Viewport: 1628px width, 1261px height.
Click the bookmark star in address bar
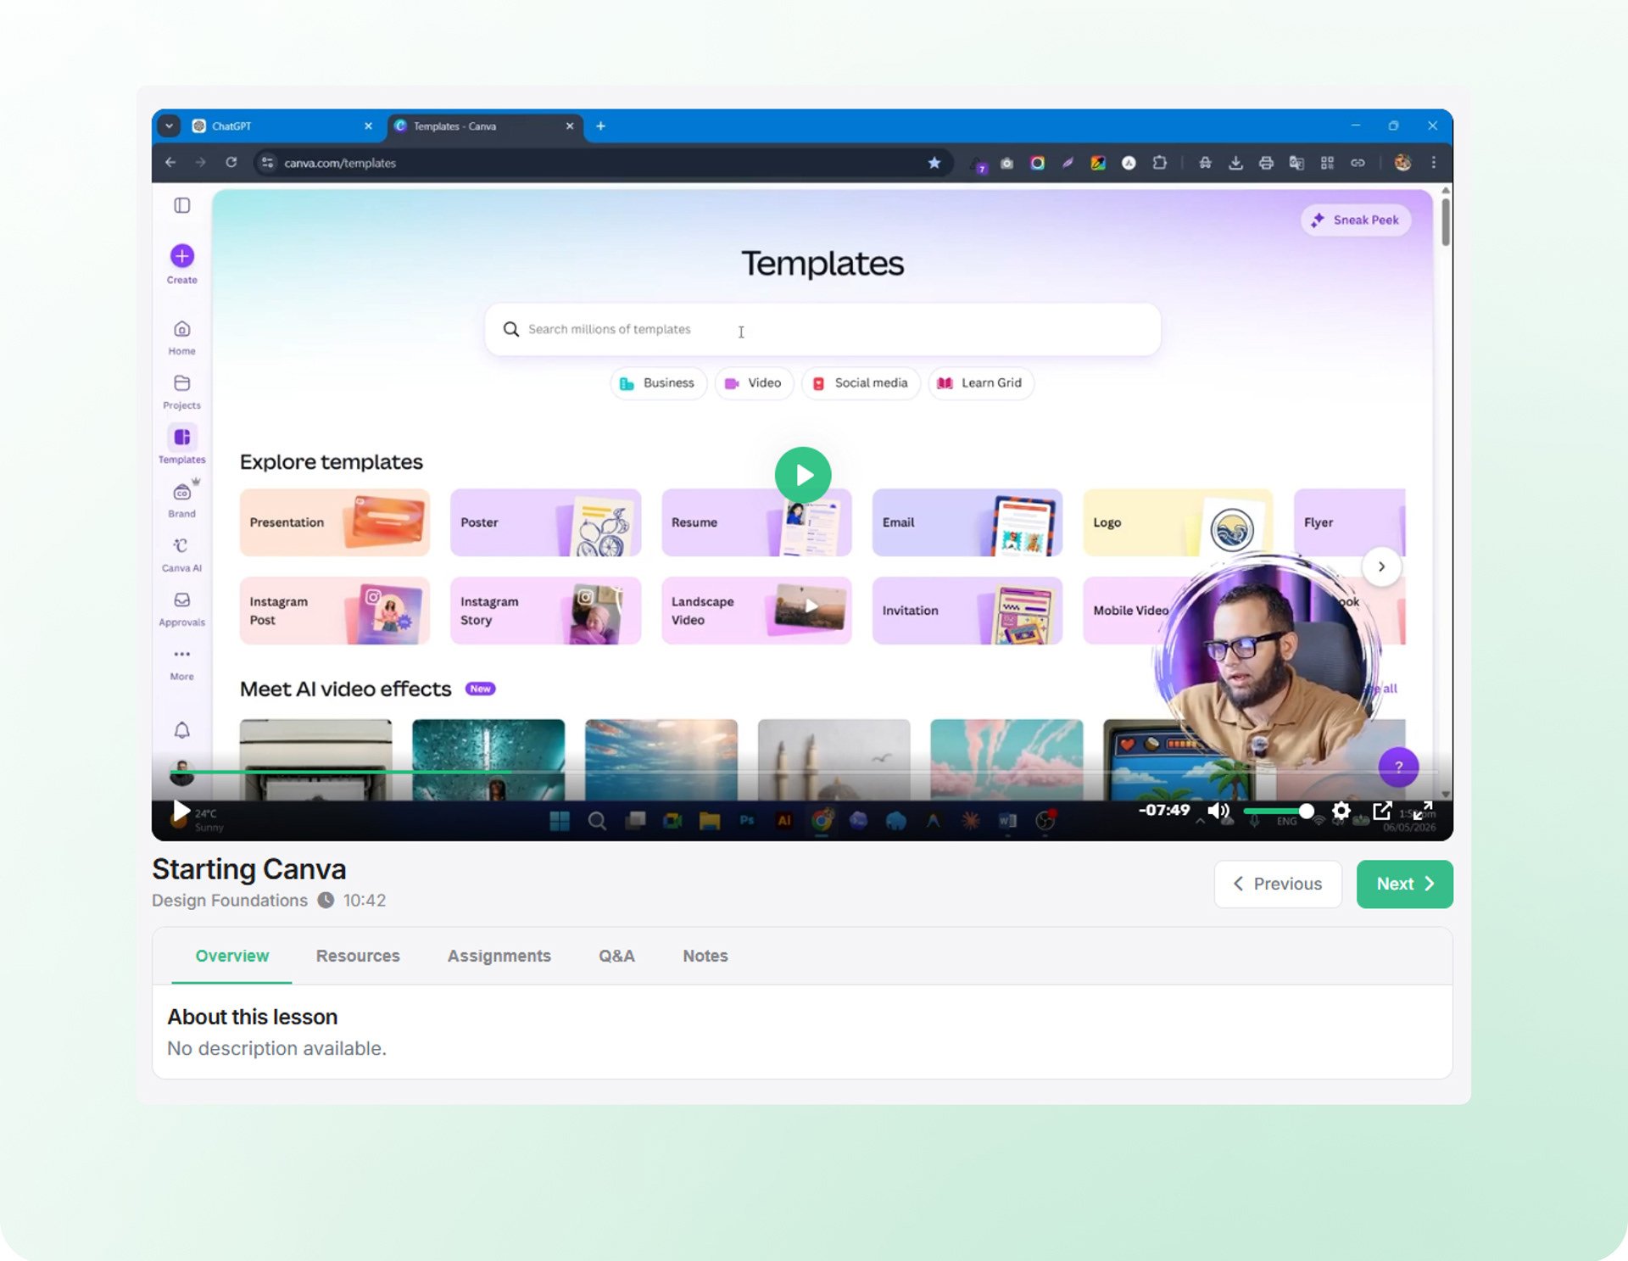(934, 163)
